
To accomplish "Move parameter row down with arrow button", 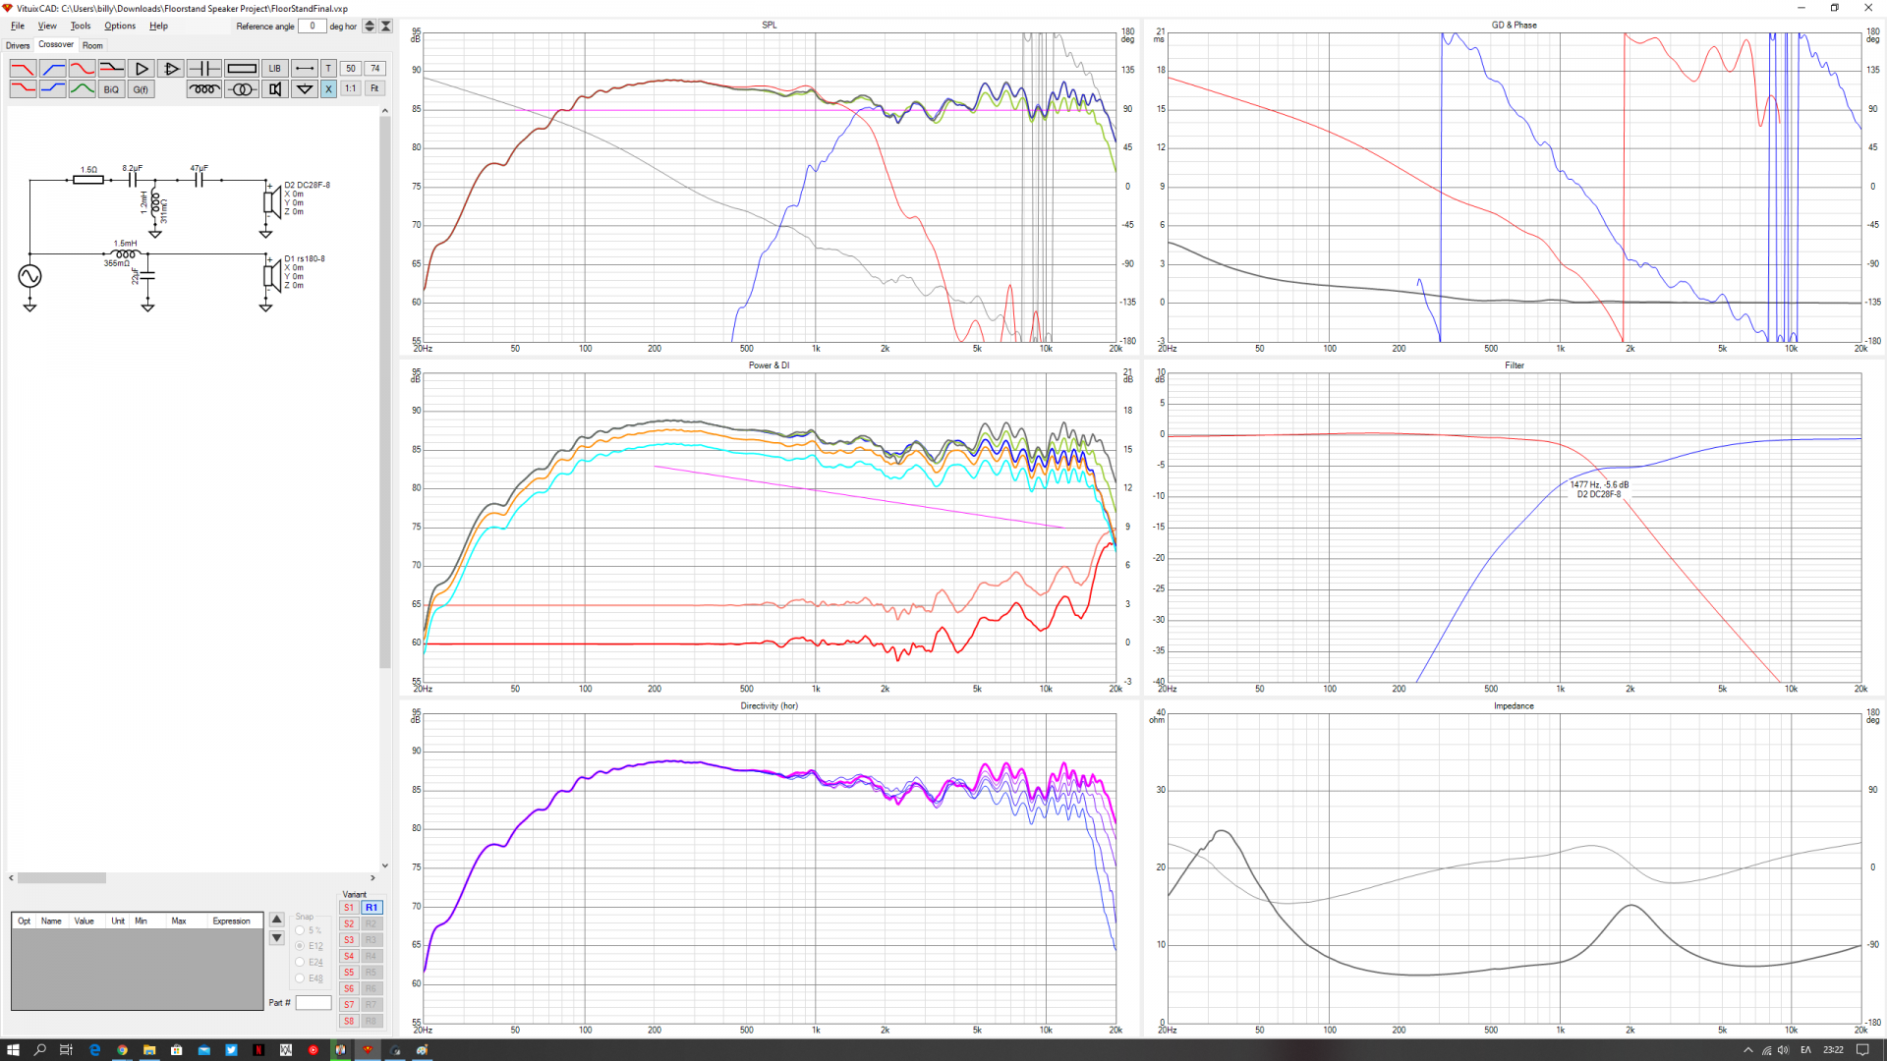I will (x=277, y=938).
